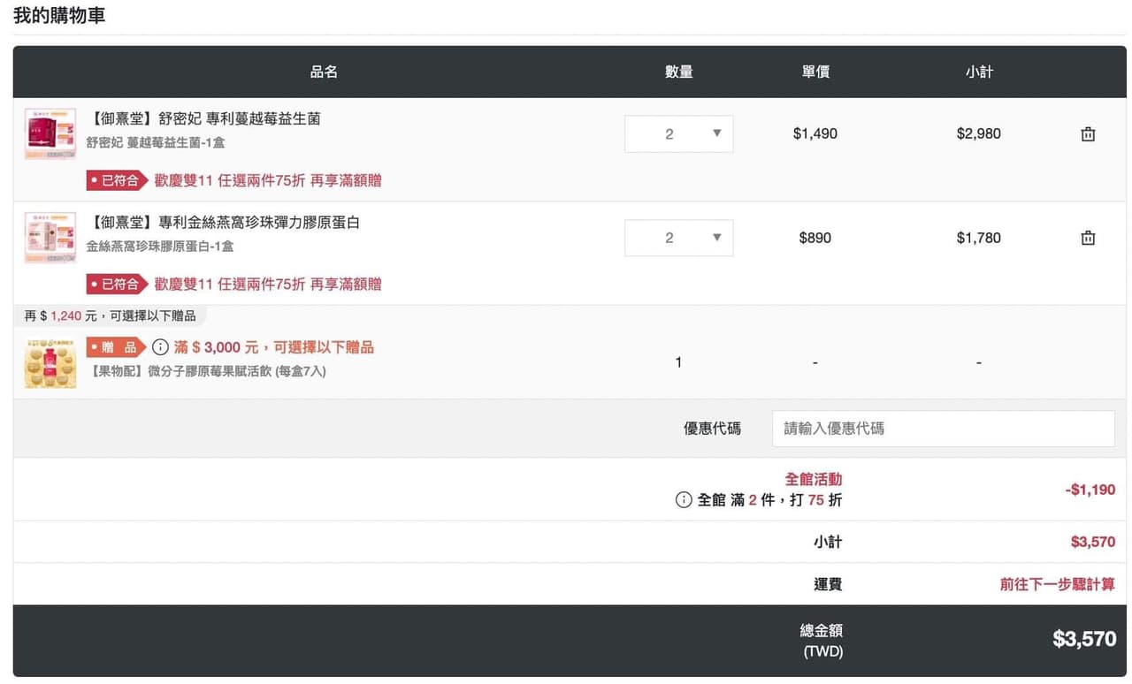Click 已符合 badge under 蔓越莓益生菌

pos(117,180)
